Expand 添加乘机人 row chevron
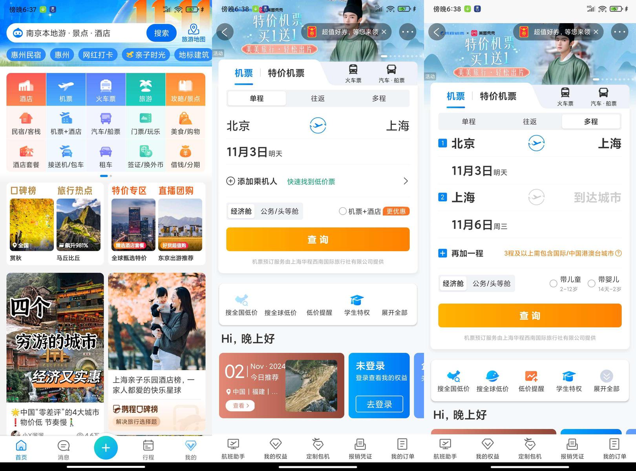 (x=406, y=181)
